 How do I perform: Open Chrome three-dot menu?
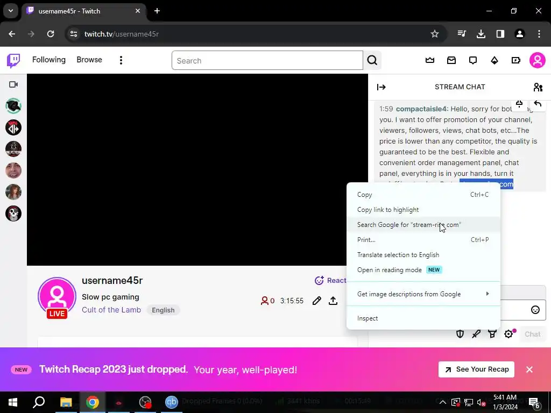click(539, 34)
